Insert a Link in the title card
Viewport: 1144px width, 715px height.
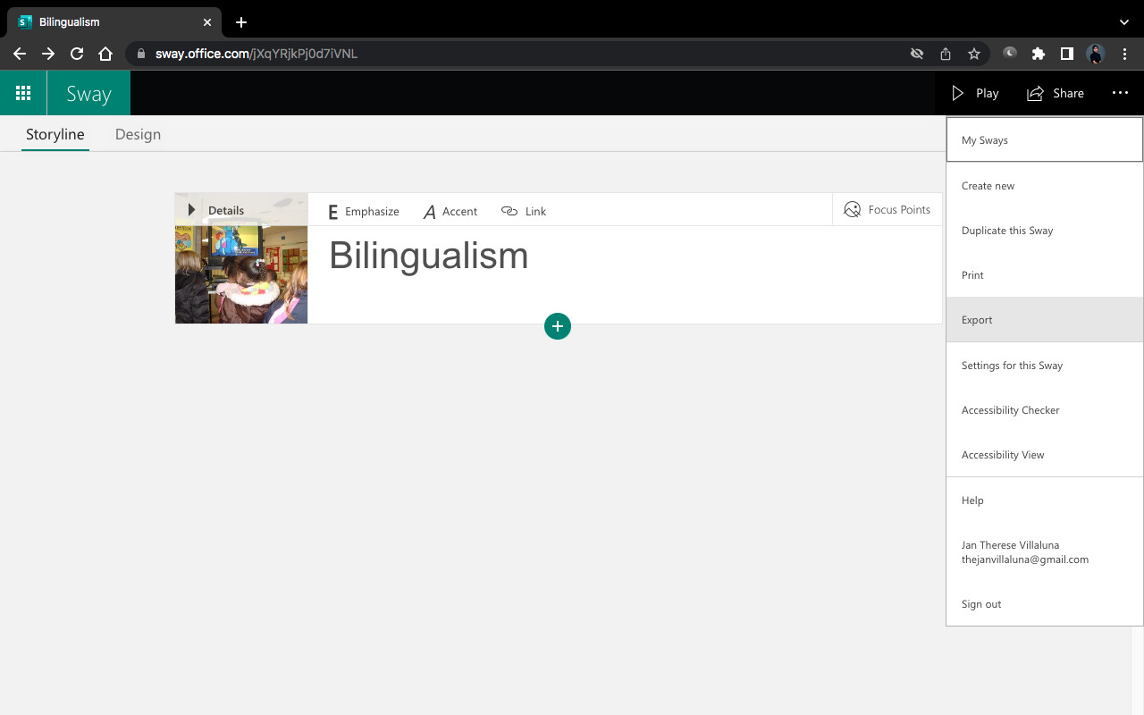[x=524, y=211]
